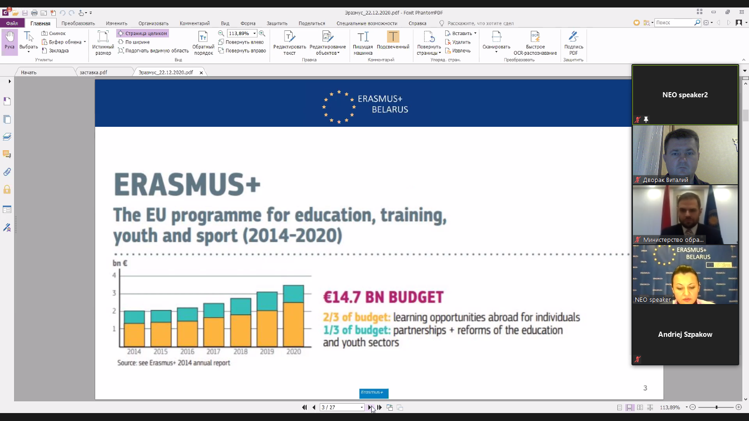Switch to continuous facing view mode

coord(650,407)
